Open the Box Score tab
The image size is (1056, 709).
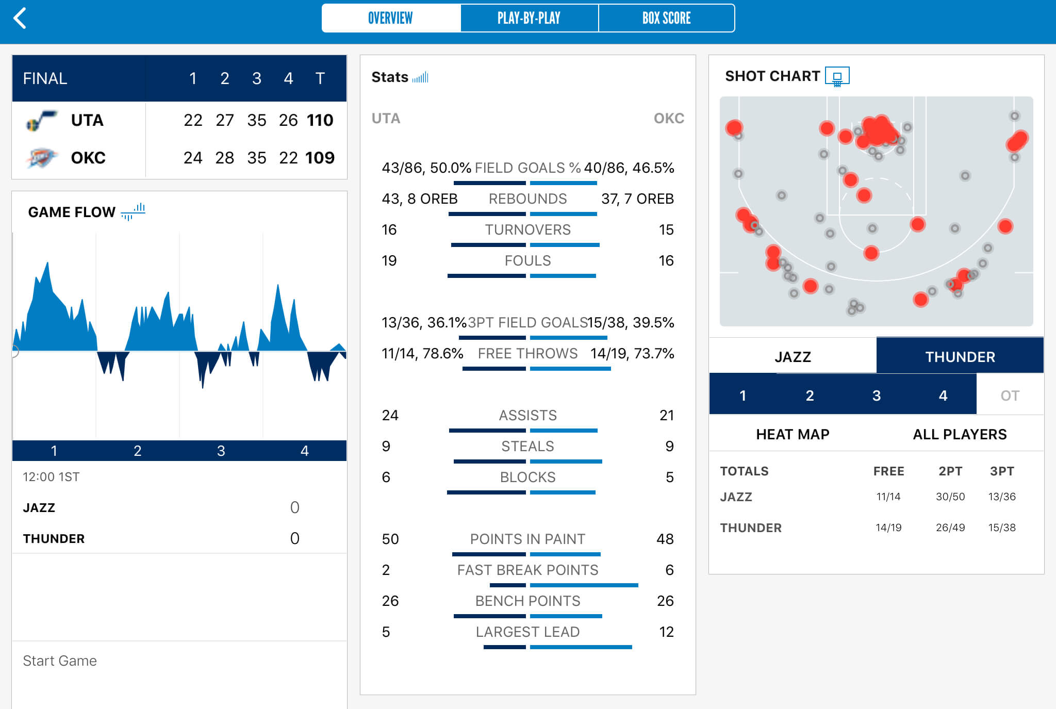(666, 18)
